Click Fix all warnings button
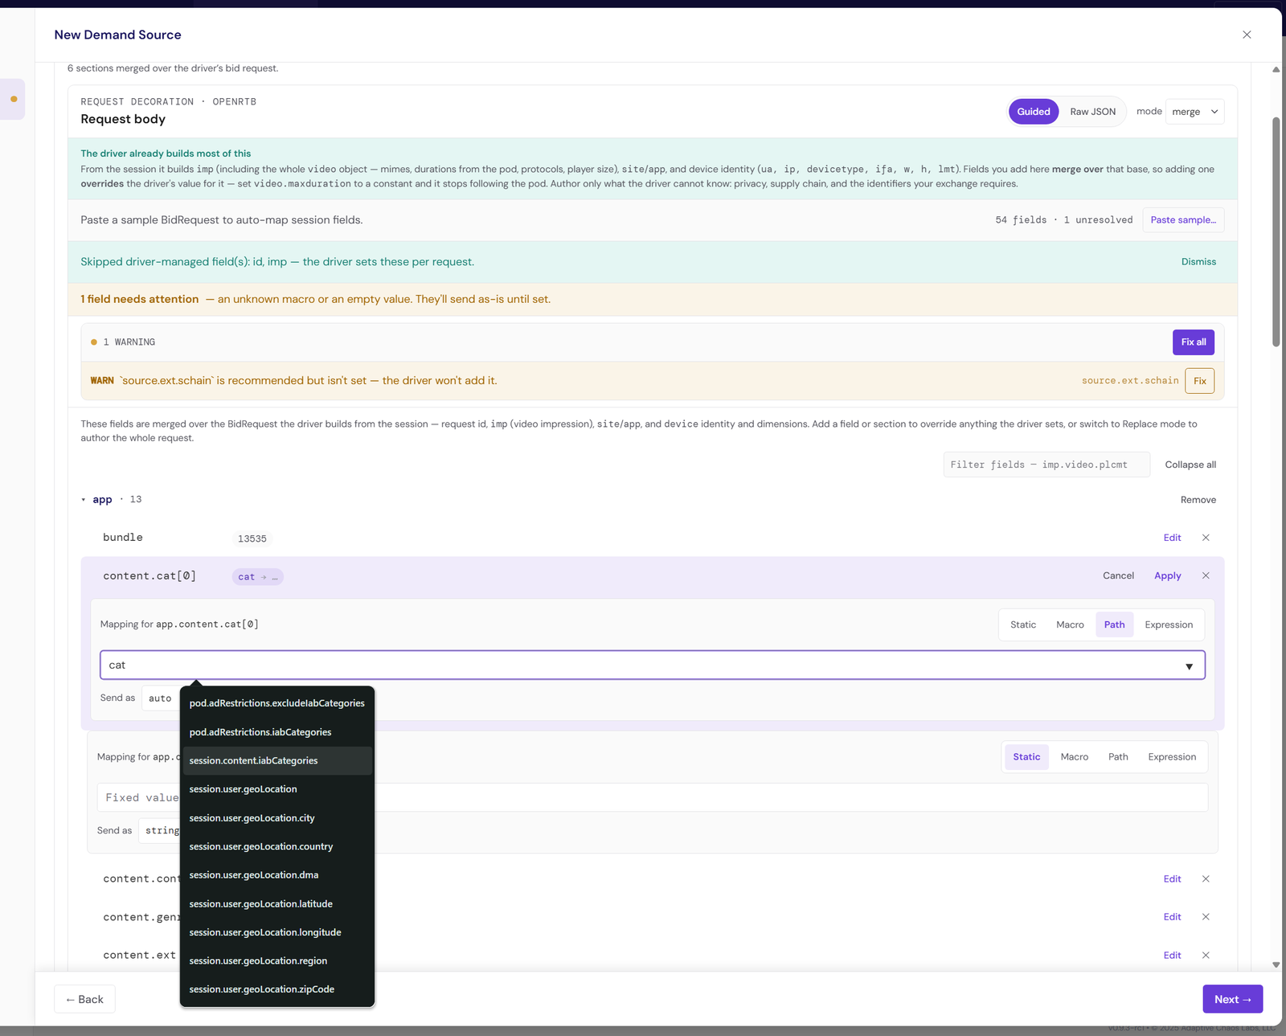 (1193, 342)
